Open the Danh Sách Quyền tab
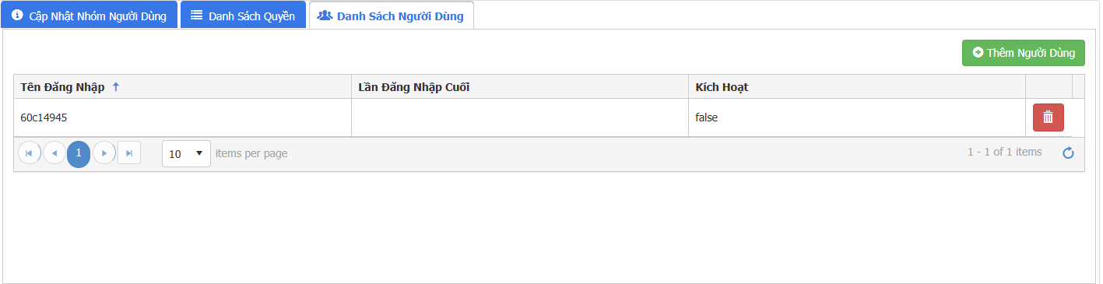Screen dimensions: 1103x284 243,16
